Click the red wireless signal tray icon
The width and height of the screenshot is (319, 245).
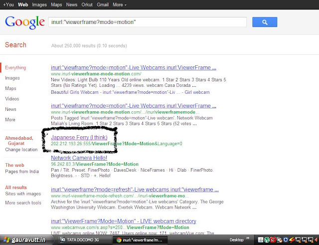[x=273, y=240]
